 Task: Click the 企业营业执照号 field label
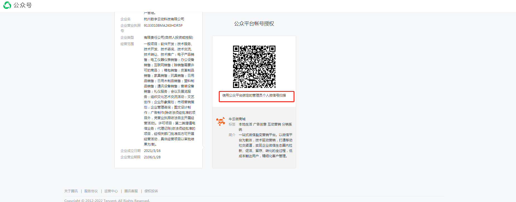(131, 28)
